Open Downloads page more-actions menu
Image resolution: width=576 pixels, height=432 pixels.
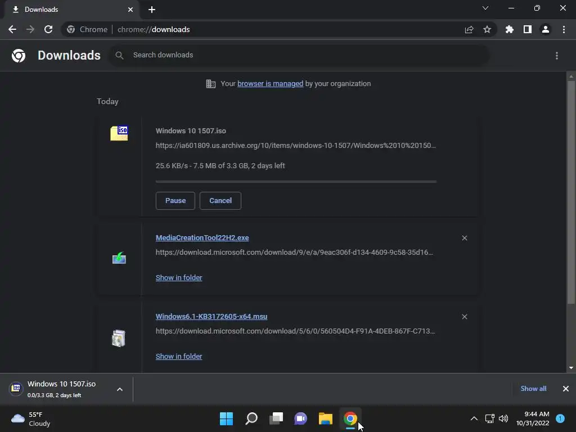(x=557, y=56)
